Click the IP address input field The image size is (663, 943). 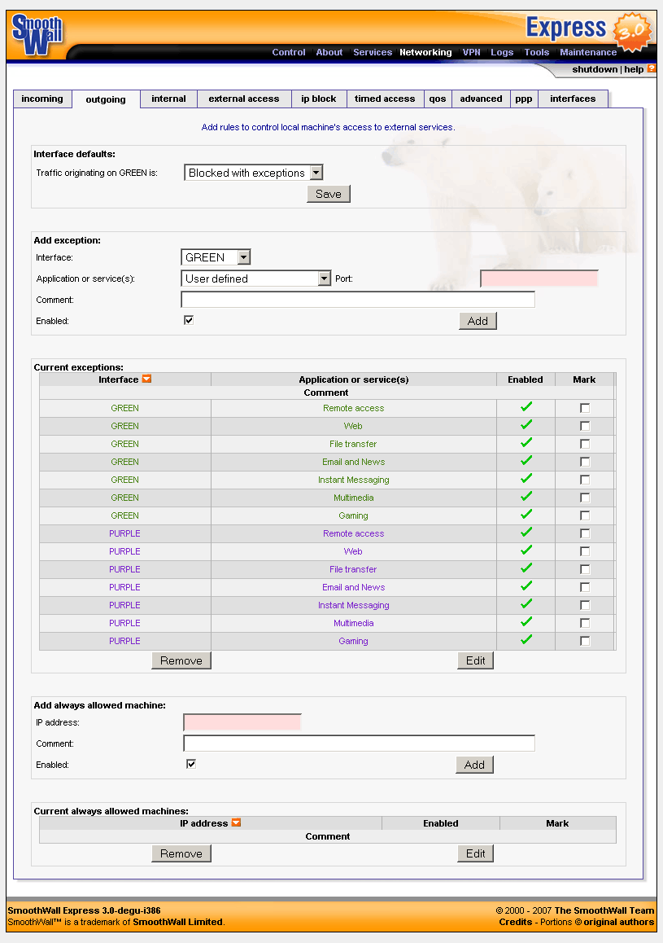[242, 722]
